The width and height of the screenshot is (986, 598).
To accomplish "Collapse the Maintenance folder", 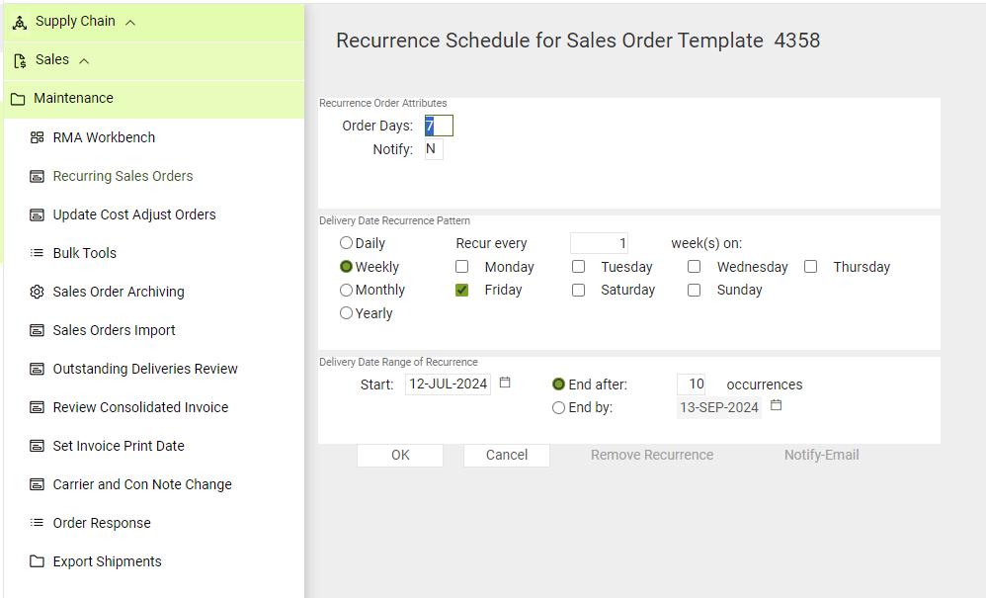I will click(73, 98).
